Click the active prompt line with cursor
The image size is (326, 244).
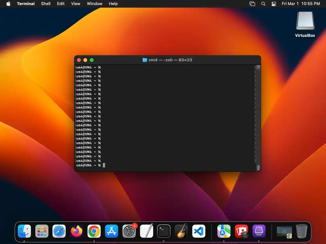pyautogui.click(x=165, y=165)
